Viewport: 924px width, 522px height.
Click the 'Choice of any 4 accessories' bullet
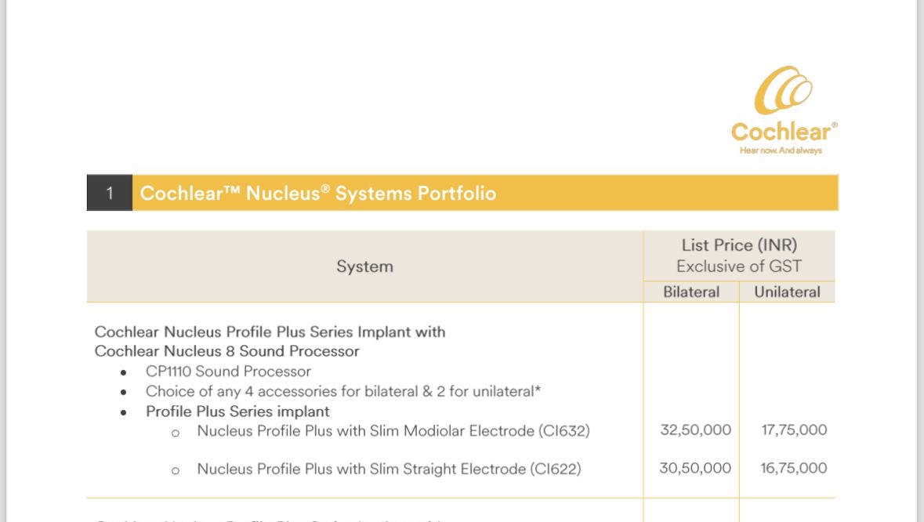343,391
